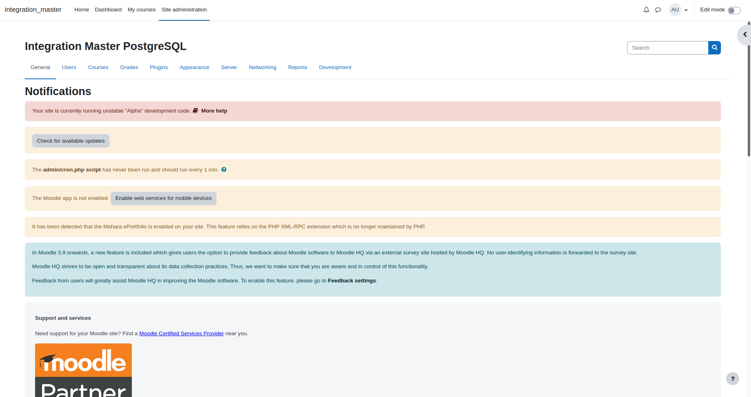The width and height of the screenshot is (751, 397).
Task: Click the cron help question icon
Action: [x=224, y=169]
